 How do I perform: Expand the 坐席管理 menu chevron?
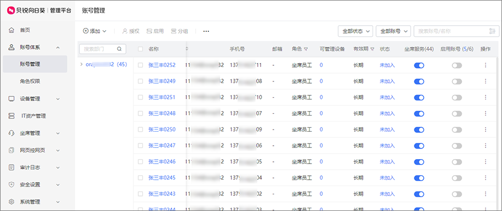click(58, 133)
